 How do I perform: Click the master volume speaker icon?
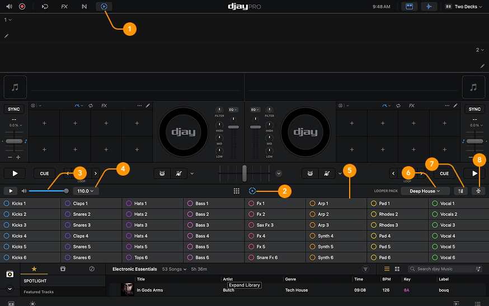[x=9, y=6]
